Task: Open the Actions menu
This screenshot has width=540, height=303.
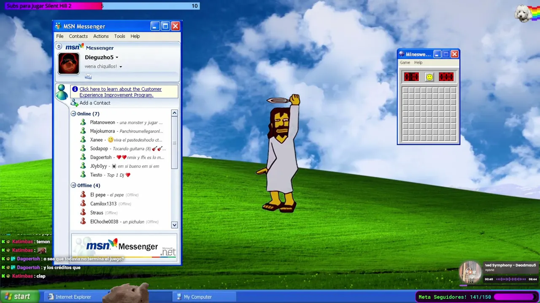Action: [101, 36]
